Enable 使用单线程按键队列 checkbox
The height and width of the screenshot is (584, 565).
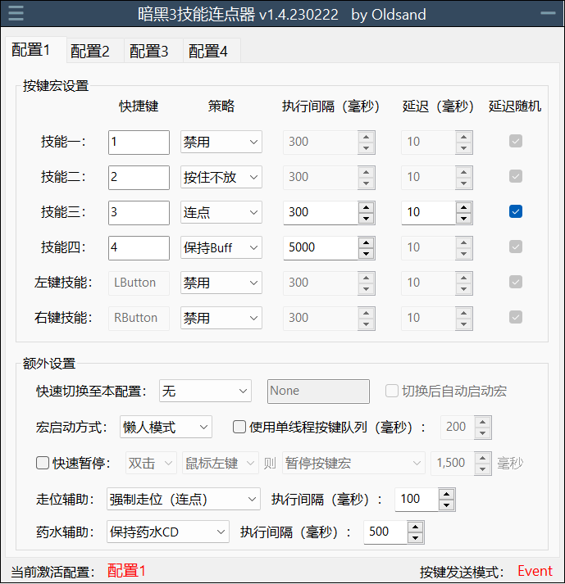click(239, 427)
